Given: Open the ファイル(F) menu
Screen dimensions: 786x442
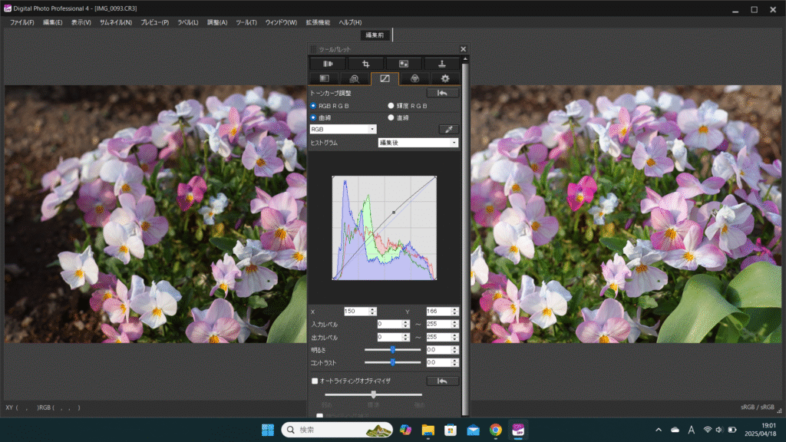Looking at the screenshot, I should point(22,22).
